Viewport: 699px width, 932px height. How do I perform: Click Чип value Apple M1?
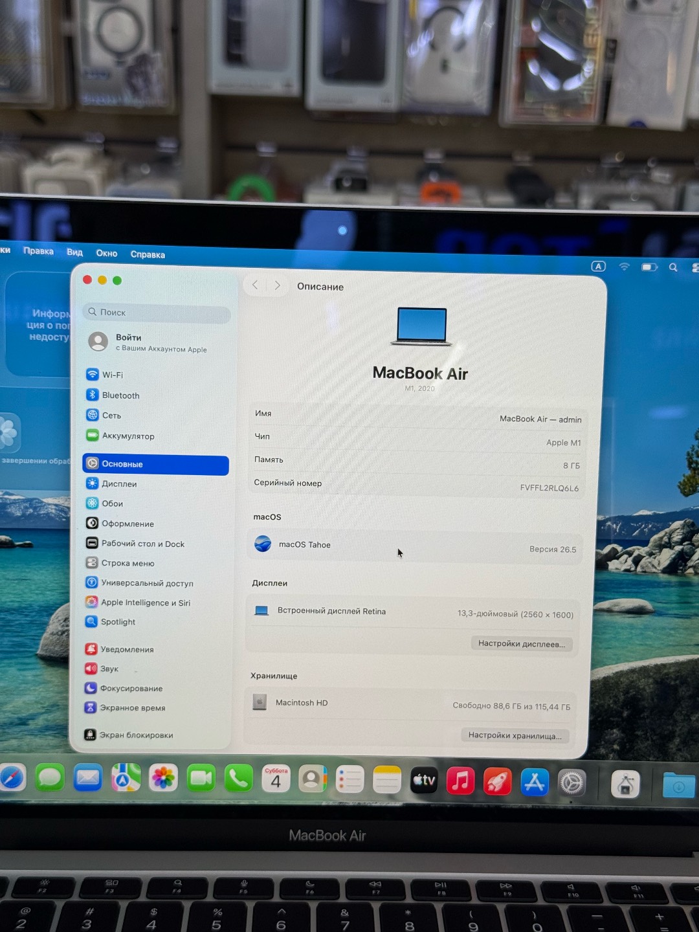click(564, 443)
